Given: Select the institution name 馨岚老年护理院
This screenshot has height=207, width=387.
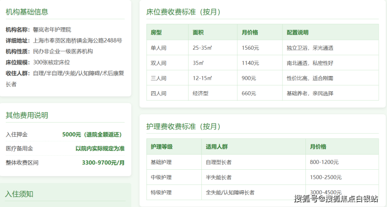Looking at the screenshot, I should tap(52, 30).
